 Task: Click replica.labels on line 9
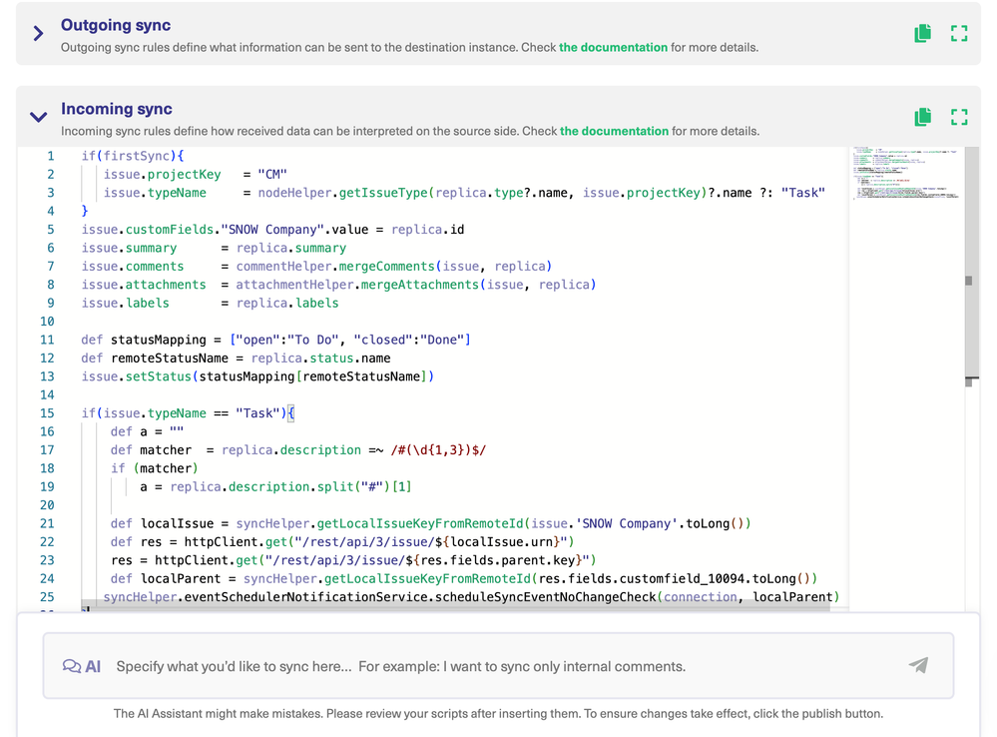click(287, 303)
